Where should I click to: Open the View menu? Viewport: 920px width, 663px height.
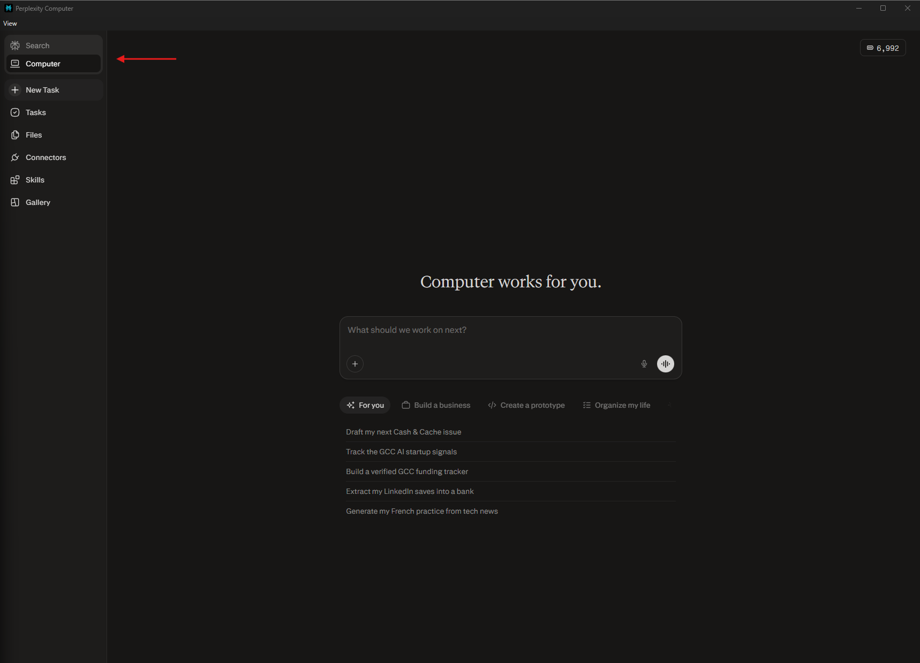[10, 24]
